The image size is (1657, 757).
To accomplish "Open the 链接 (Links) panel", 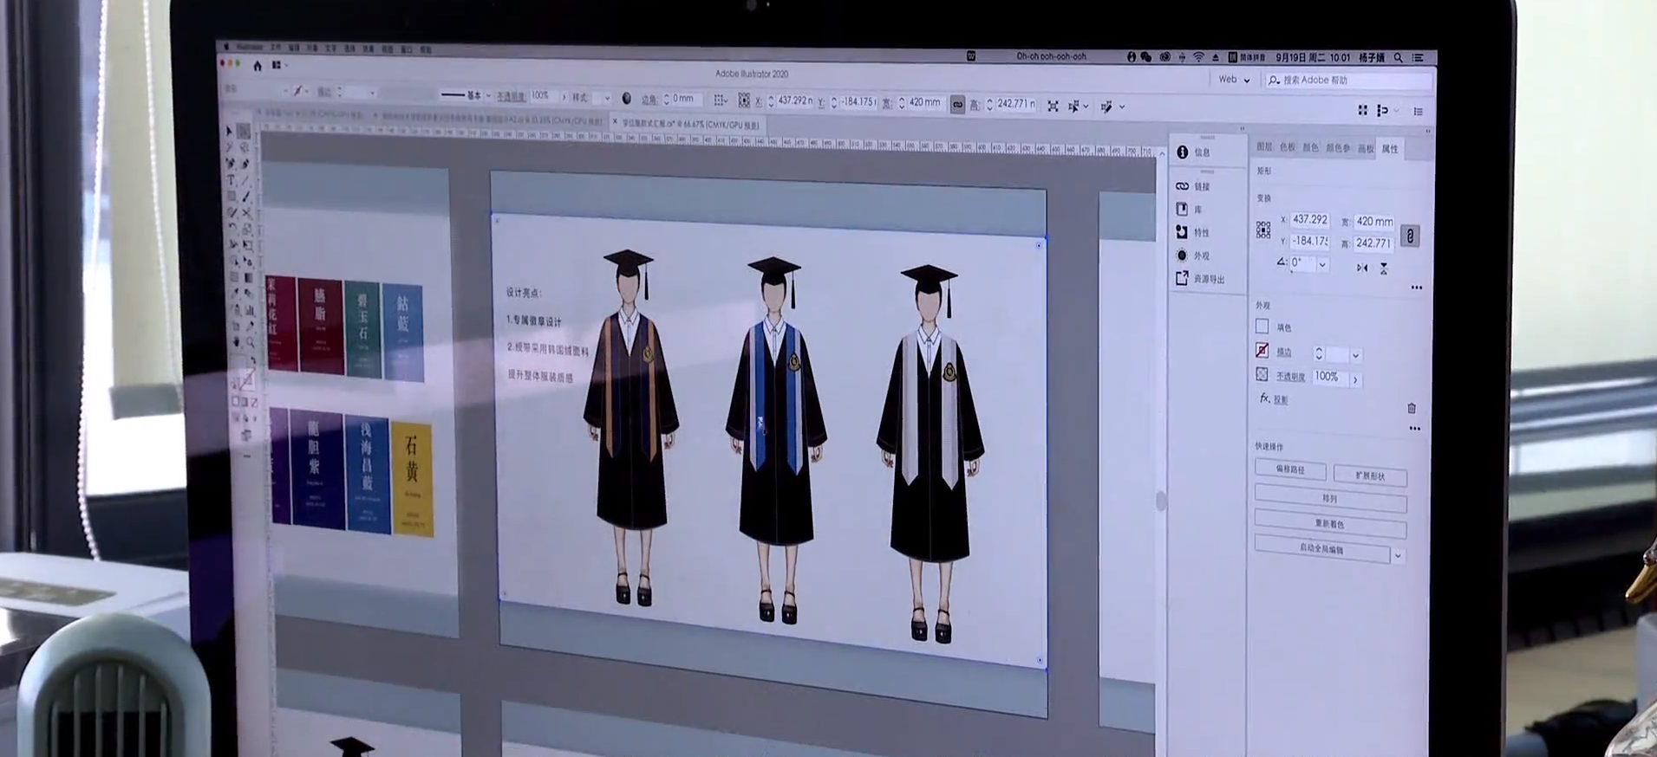I will [x=1183, y=186].
